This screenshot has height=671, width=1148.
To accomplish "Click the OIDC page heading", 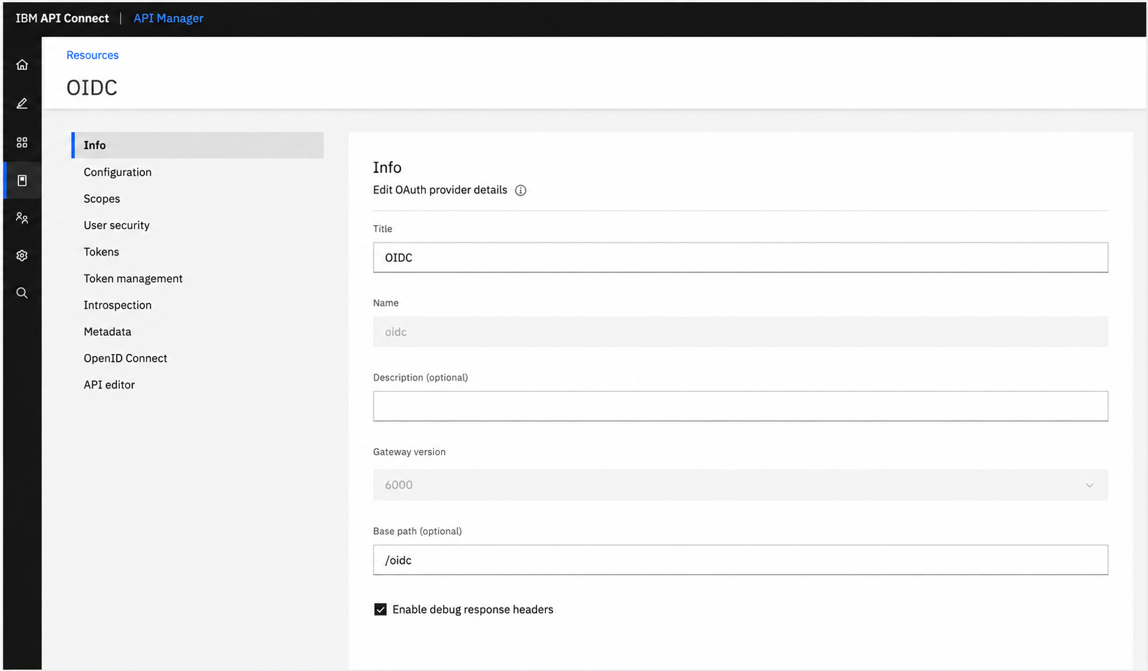I will 92,87.
